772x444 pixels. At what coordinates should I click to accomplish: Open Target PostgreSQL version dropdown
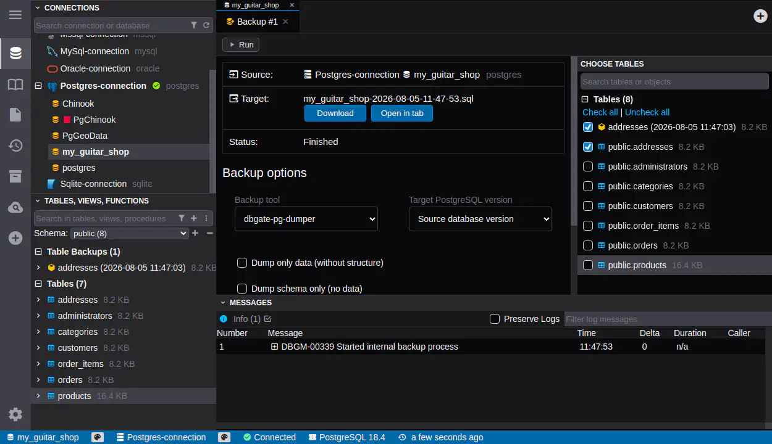[480, 219]
